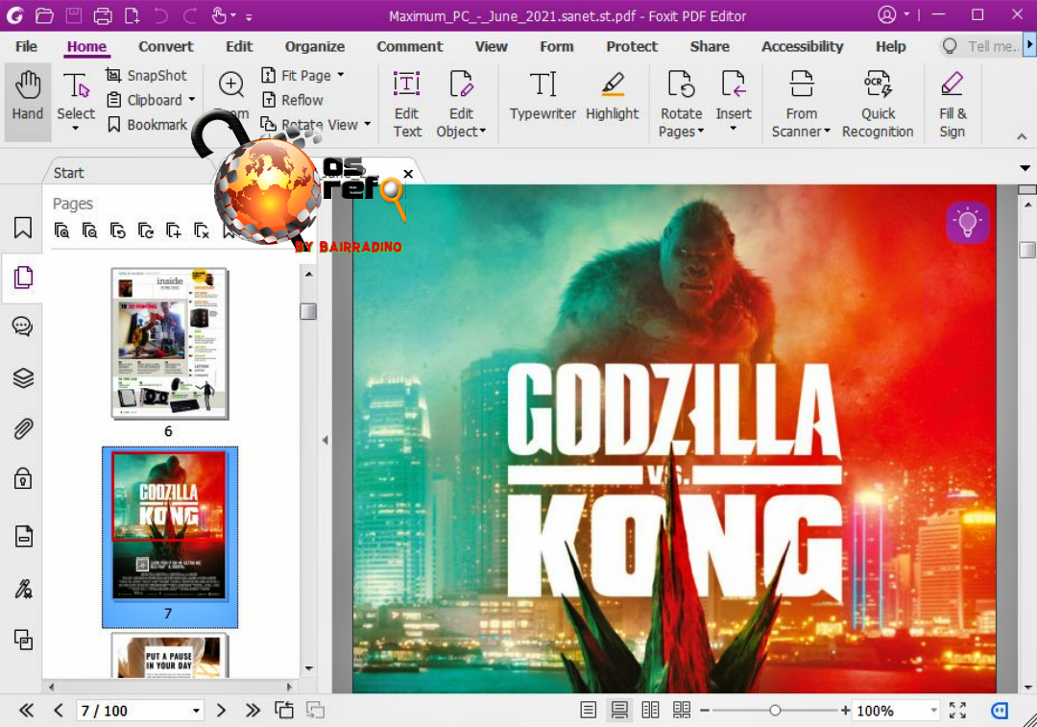Take a SnapShot of the page
Viewport: 1037px width, 727px height.
pyautogui.click(x=147, y=76)
